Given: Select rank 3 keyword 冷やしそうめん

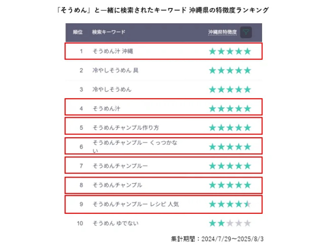Looking at the screenshot, I should [112, 89].
